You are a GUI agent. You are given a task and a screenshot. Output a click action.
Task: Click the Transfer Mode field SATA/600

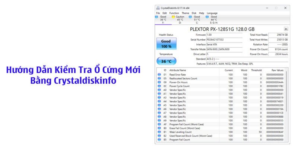point(224,49)
